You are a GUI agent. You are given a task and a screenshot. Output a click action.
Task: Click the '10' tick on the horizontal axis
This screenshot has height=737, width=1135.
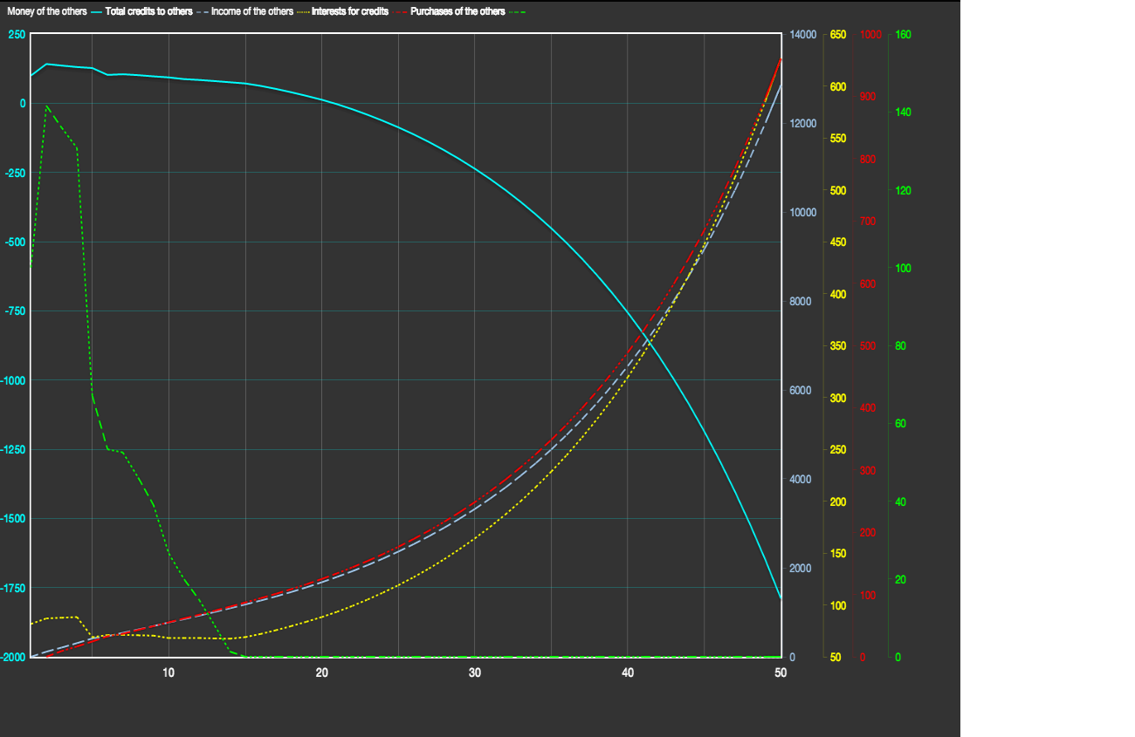coord(169,672)
